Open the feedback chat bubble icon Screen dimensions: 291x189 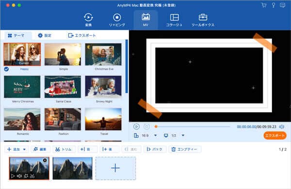282,5
